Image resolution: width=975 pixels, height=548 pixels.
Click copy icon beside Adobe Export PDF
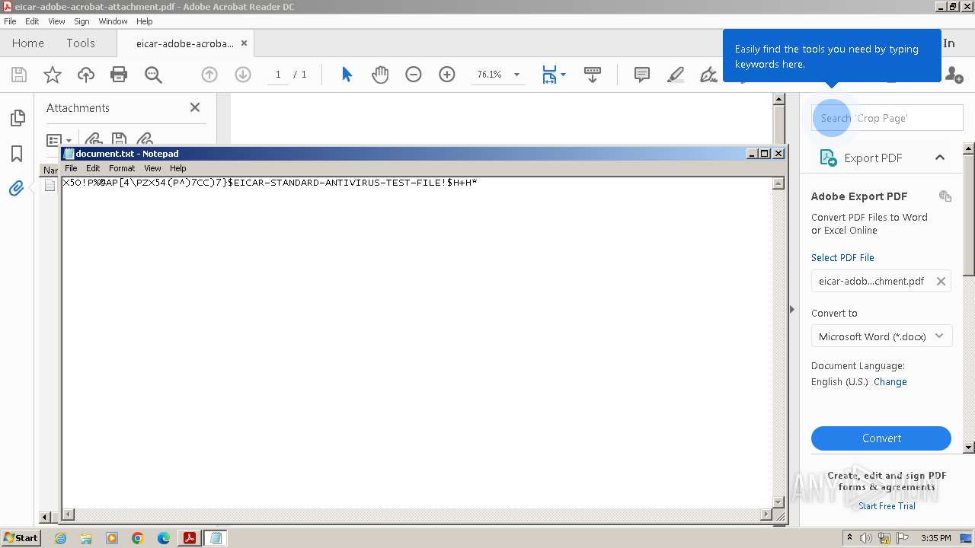coord(945,196)
